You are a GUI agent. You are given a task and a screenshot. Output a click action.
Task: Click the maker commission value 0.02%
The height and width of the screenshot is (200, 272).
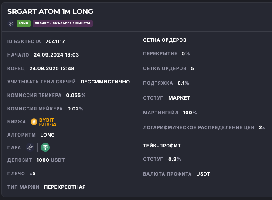click(x=75, y=108)
